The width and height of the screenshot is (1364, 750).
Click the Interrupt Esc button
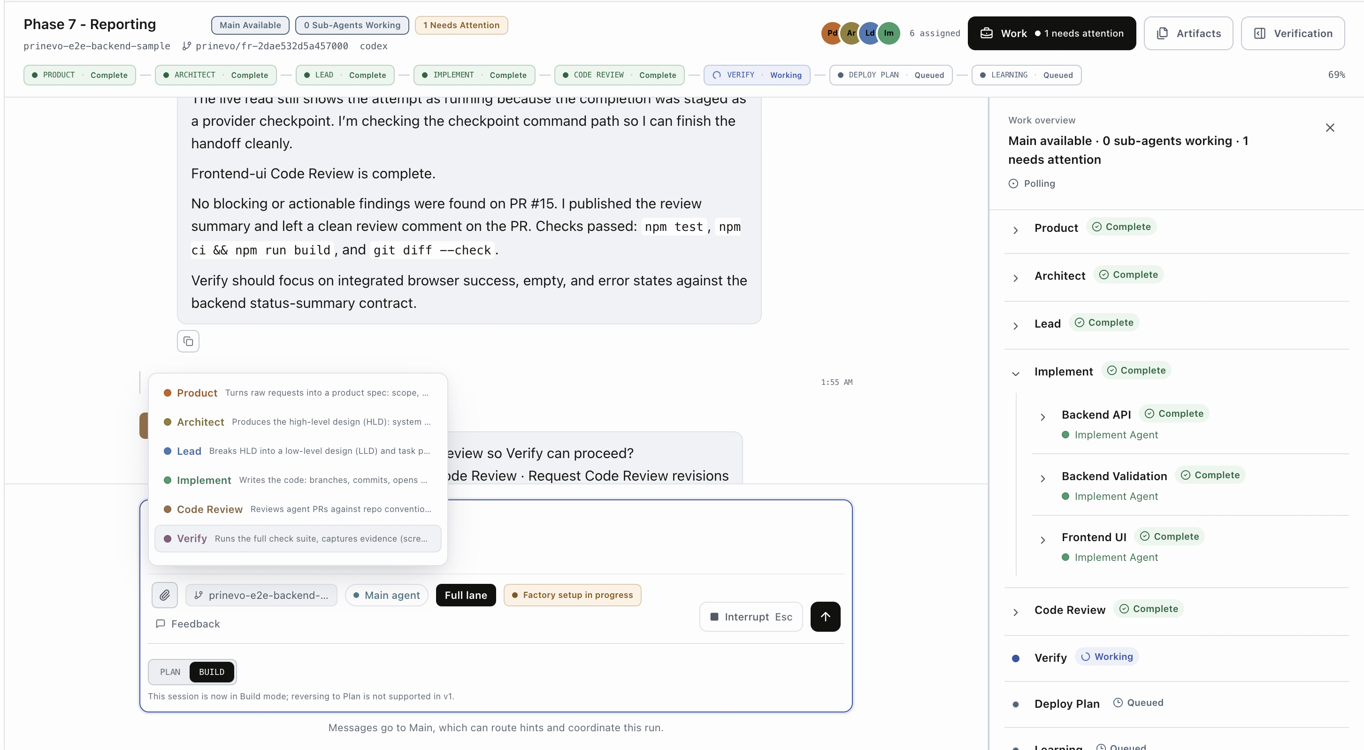(x=751, y=617)
